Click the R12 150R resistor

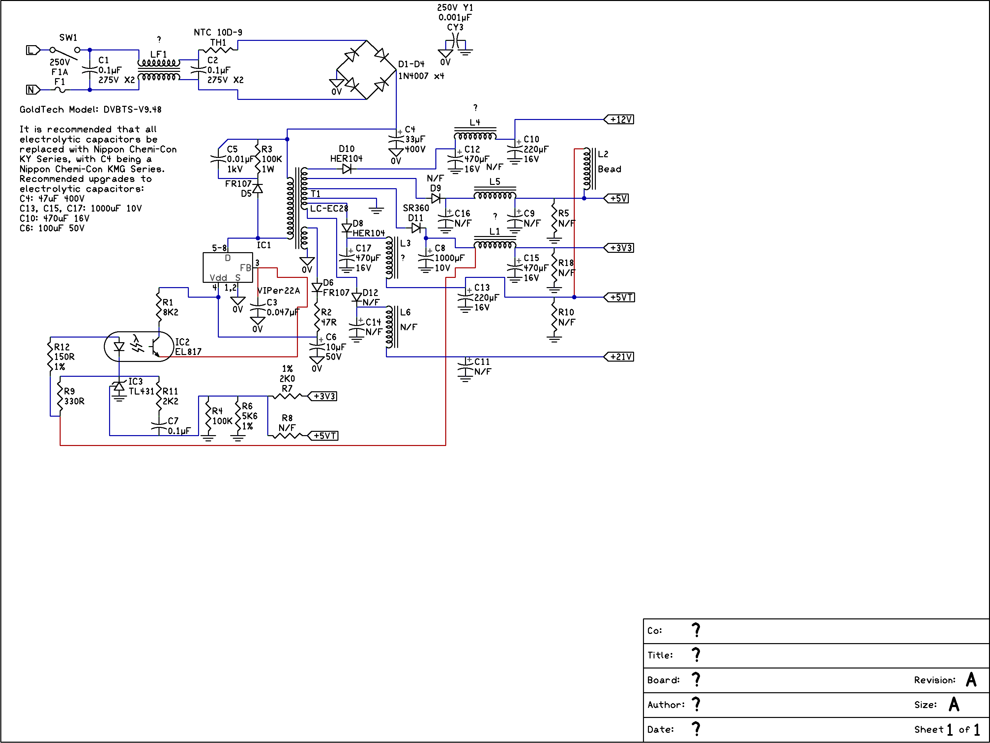pos(50,357)
